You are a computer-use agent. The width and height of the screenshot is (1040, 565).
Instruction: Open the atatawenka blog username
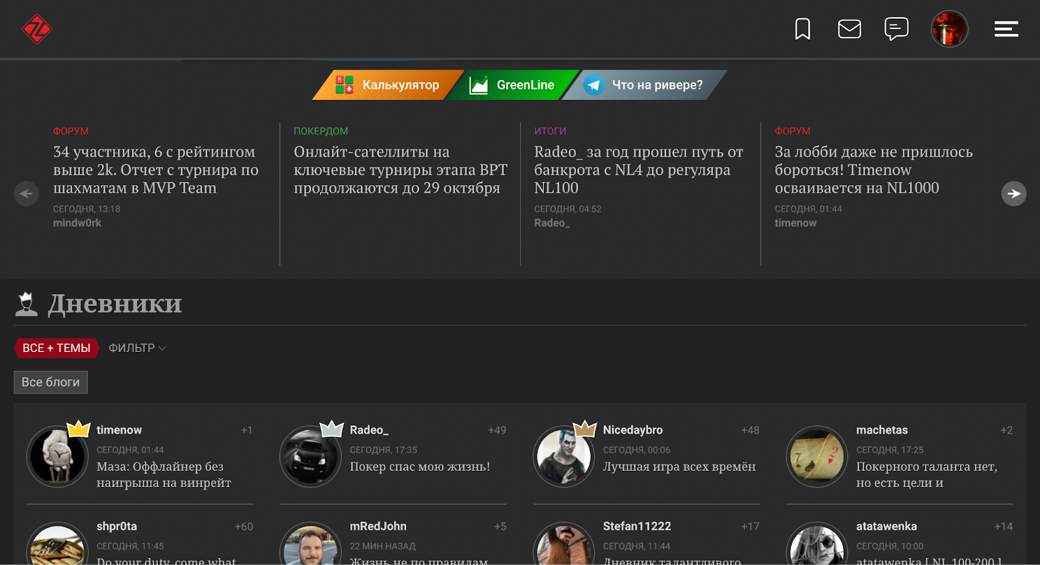pyautogui.click(x=887, y=526)
